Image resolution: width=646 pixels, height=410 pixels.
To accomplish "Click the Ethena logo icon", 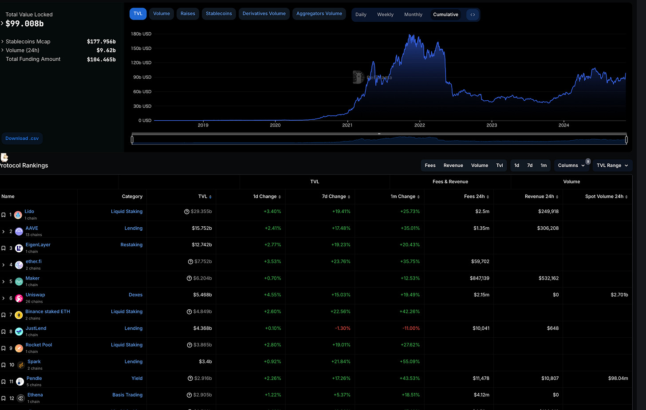I will tap(21, 398).
